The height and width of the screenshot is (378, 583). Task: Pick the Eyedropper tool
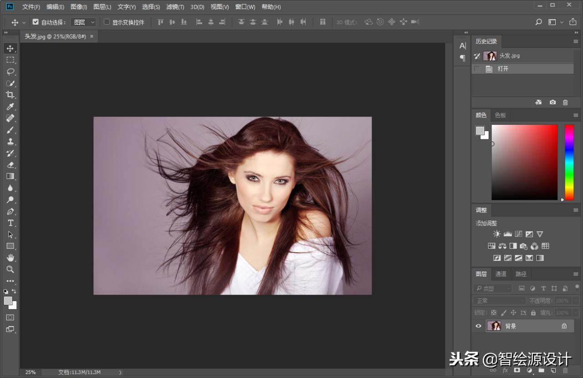tap(10, 107)
